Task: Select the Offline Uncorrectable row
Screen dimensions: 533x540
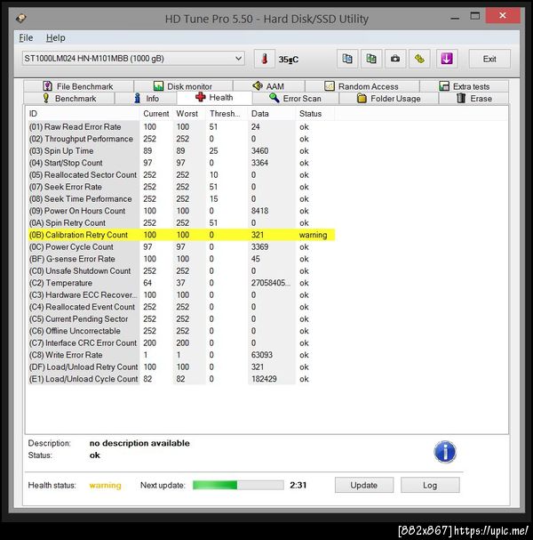Action: pyautogui.click(x=181, y=331)
